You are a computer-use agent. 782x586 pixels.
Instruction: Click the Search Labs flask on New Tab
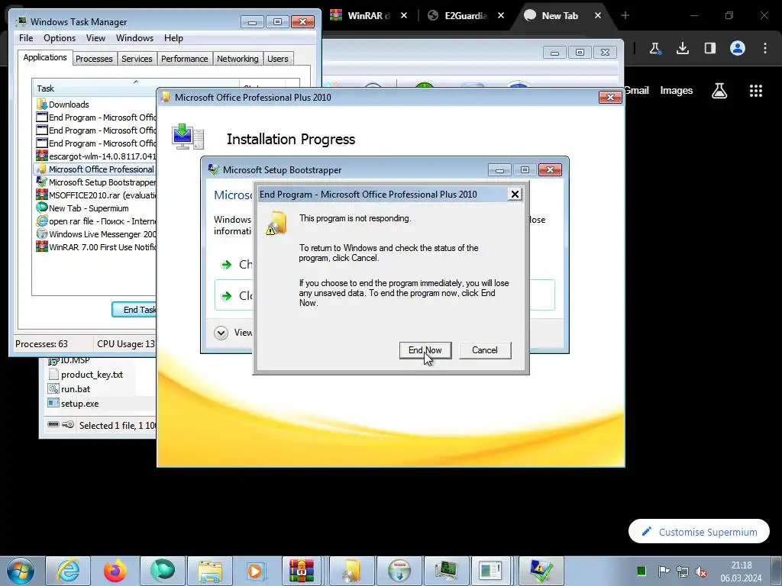pos(719,90)
